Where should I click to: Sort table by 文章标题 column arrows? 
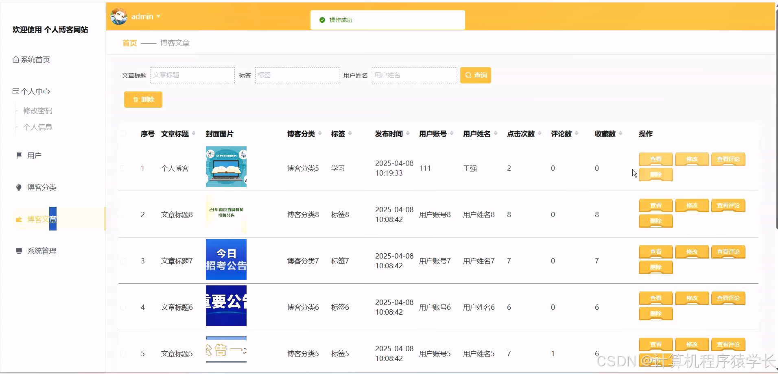point(194,133)
